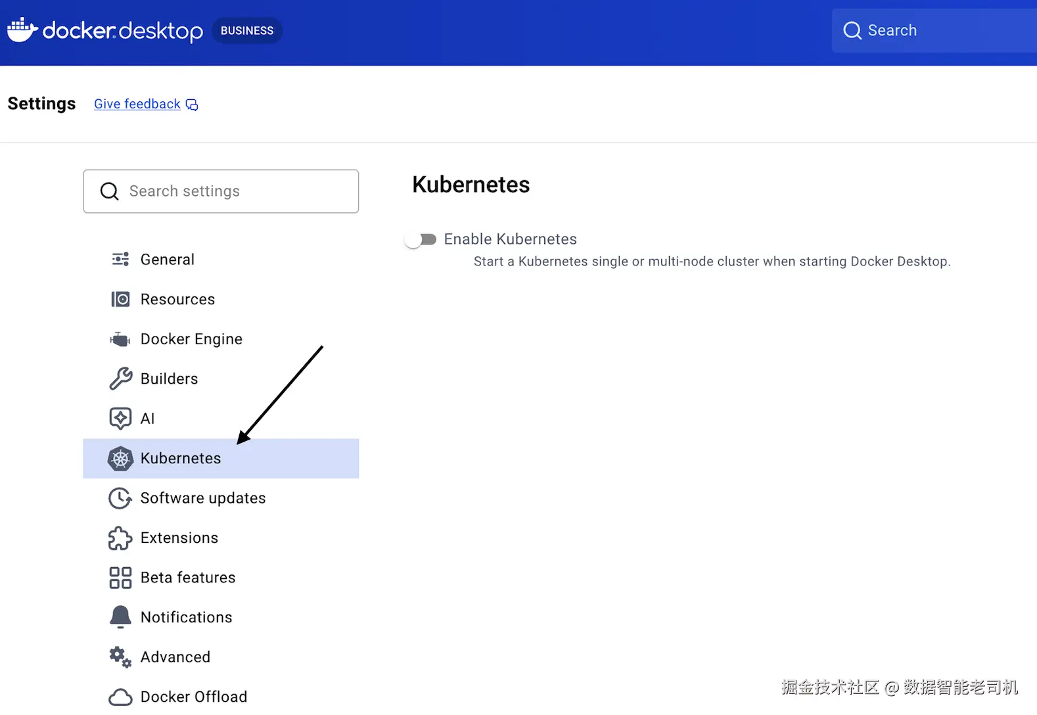This screenshot has width=1037, height=715.
Task: Open Advanced settings section
Action: [221, 657]
